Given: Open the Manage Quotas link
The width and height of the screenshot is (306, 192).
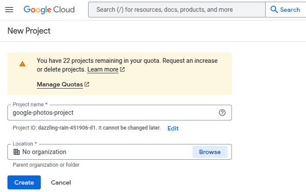Looking at the screenshot, I should coord(60,84).
